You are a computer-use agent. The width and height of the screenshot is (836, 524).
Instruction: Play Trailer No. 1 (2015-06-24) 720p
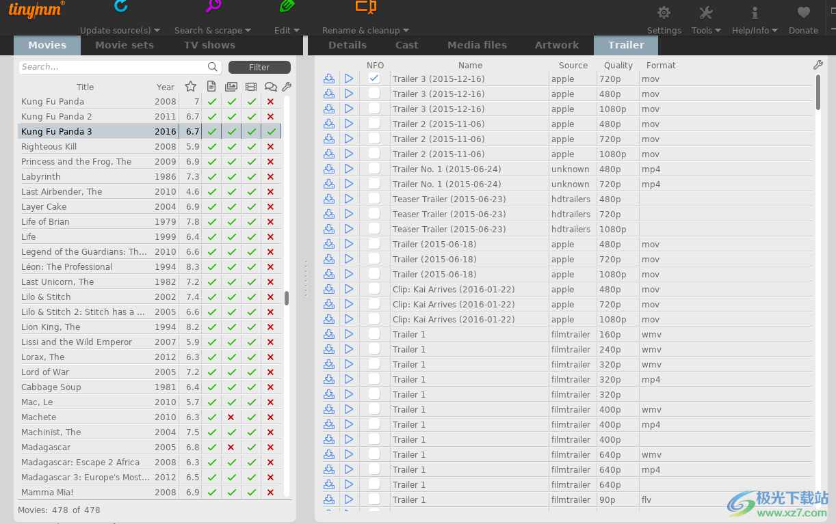coord(349,184)
